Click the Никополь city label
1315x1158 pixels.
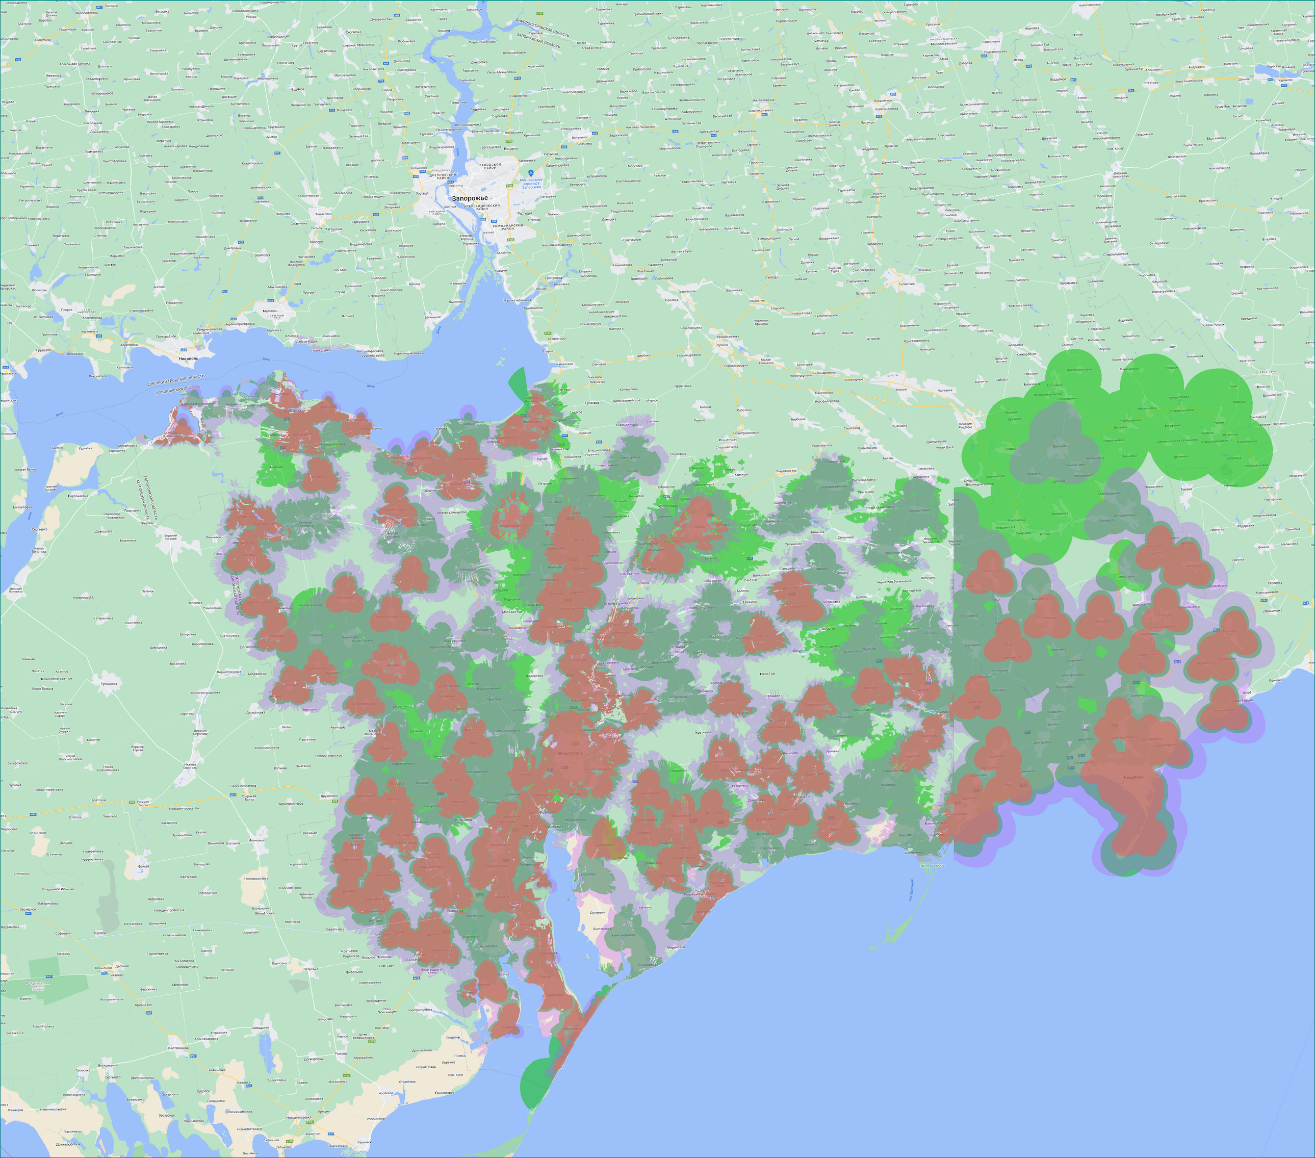click(x=189, y=358)
